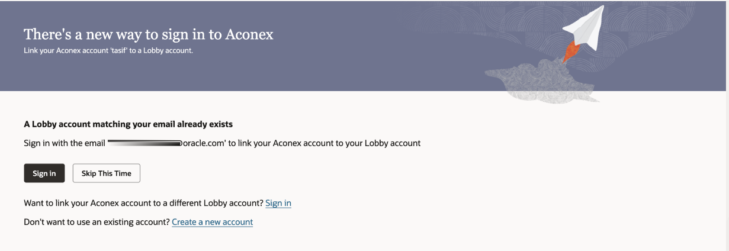
Task: Click the 'Don't want to use an existing account?' text
Action: [97, 222]
